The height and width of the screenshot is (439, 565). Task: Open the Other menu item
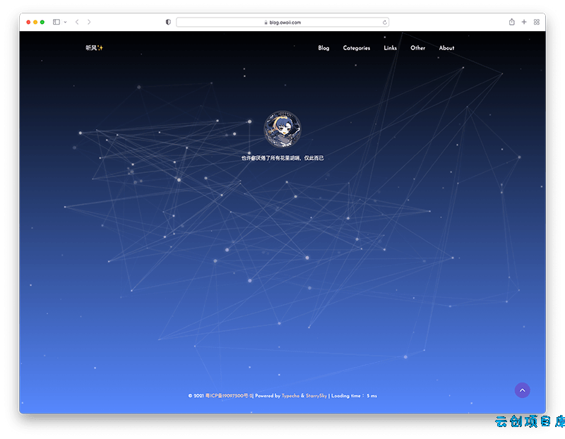pos(417,48)
